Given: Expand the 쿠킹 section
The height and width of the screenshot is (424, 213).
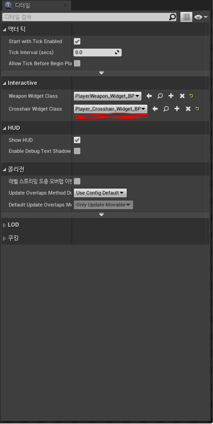Looking at the screenshot, I should (x=4, y=239).
